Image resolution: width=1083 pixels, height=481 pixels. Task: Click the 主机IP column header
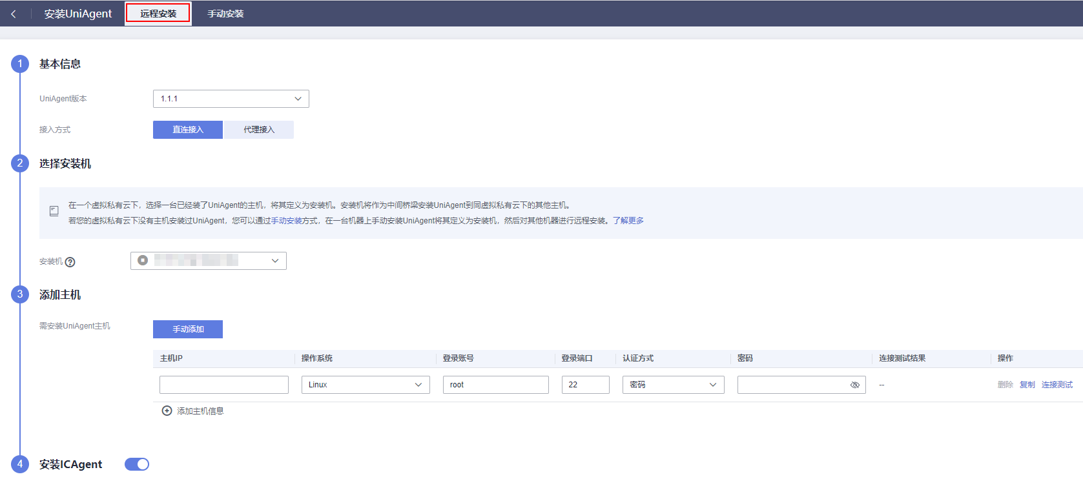point(171,358)
